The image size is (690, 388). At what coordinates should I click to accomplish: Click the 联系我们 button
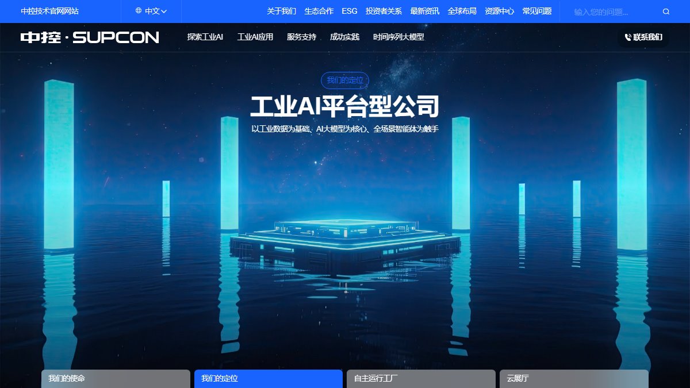tap(643, 37)
